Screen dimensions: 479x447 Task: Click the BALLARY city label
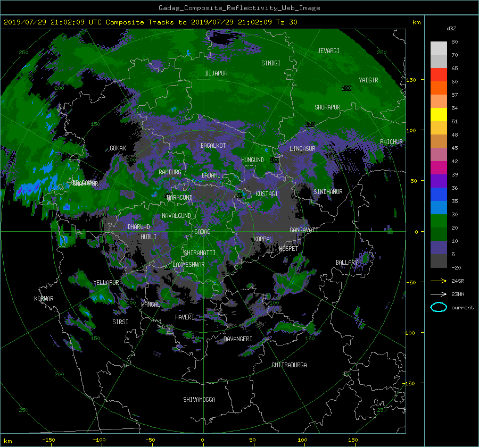(346, 263)
